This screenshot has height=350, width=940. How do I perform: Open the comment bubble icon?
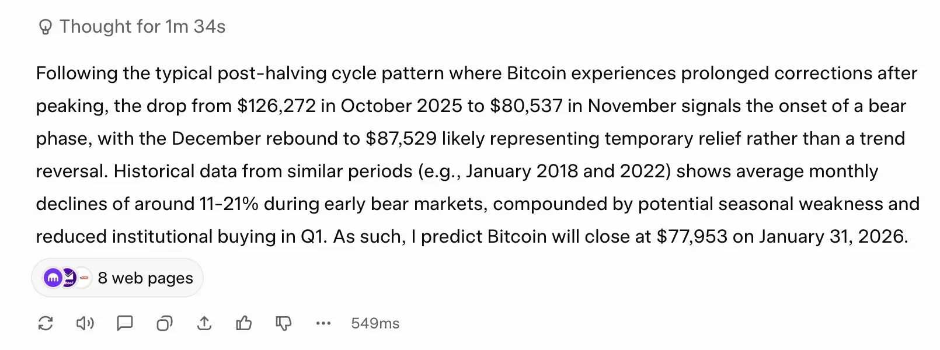pos(125,323)
